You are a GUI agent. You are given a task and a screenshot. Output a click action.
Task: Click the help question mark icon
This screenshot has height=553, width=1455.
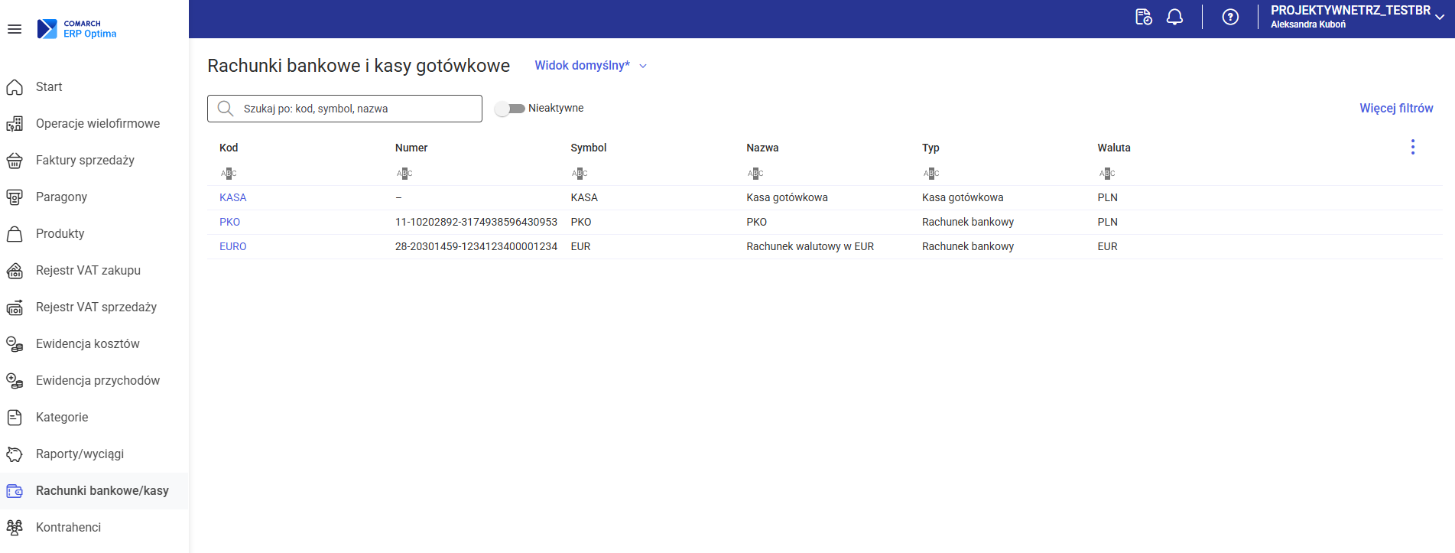point(1230,17)
